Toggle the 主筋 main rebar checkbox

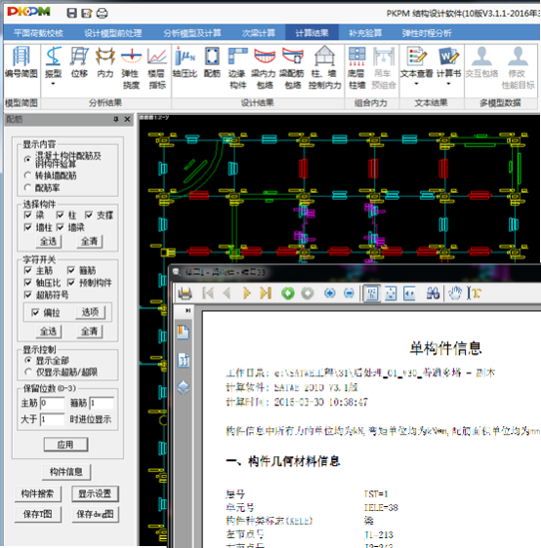click(28, 270)
